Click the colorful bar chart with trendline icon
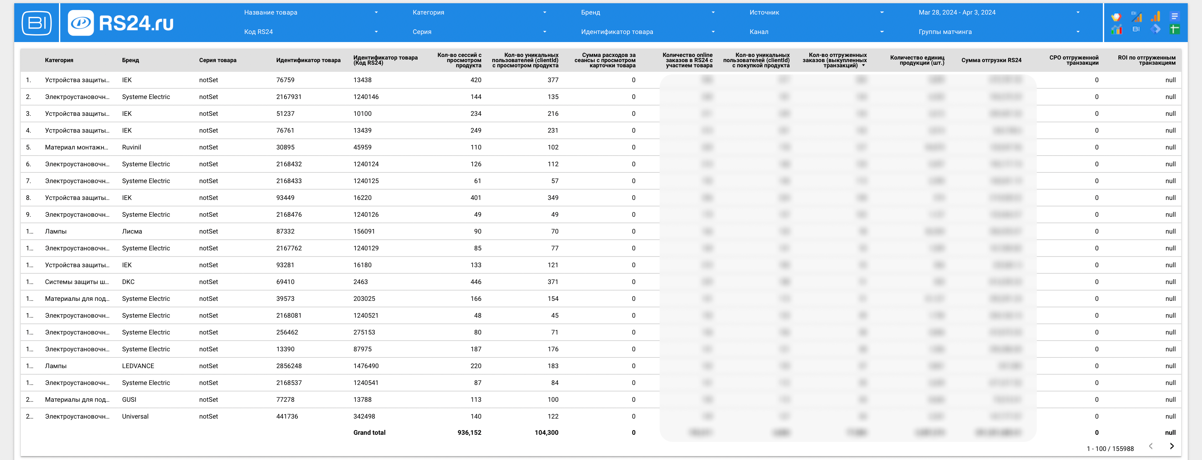The width and height of the screenshot is (1202, 460). [x=1116, y=29]
